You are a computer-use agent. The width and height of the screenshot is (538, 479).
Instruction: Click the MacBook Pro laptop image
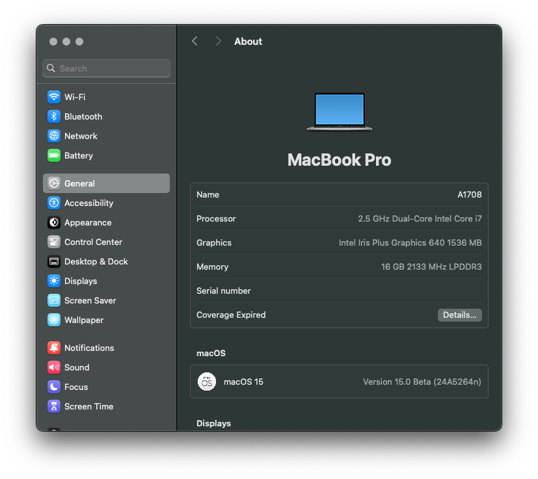tap(340, 112)
